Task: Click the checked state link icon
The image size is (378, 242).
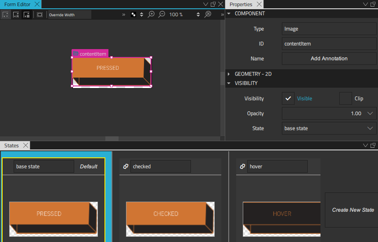Action: point(126,167)
